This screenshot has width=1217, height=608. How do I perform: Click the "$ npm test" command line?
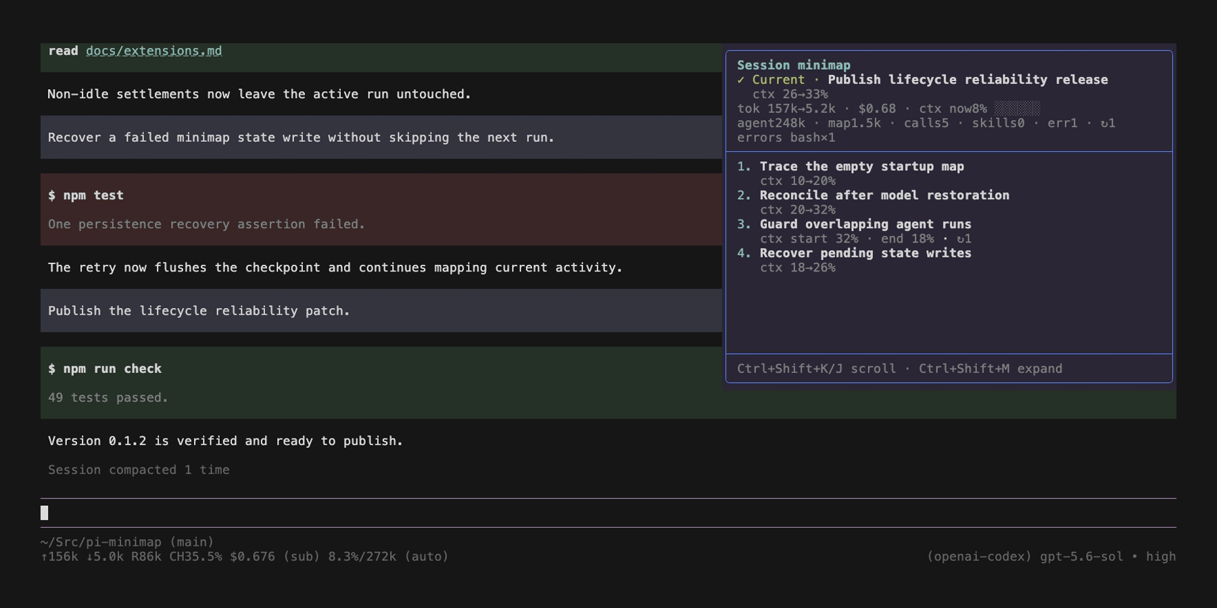86,195
